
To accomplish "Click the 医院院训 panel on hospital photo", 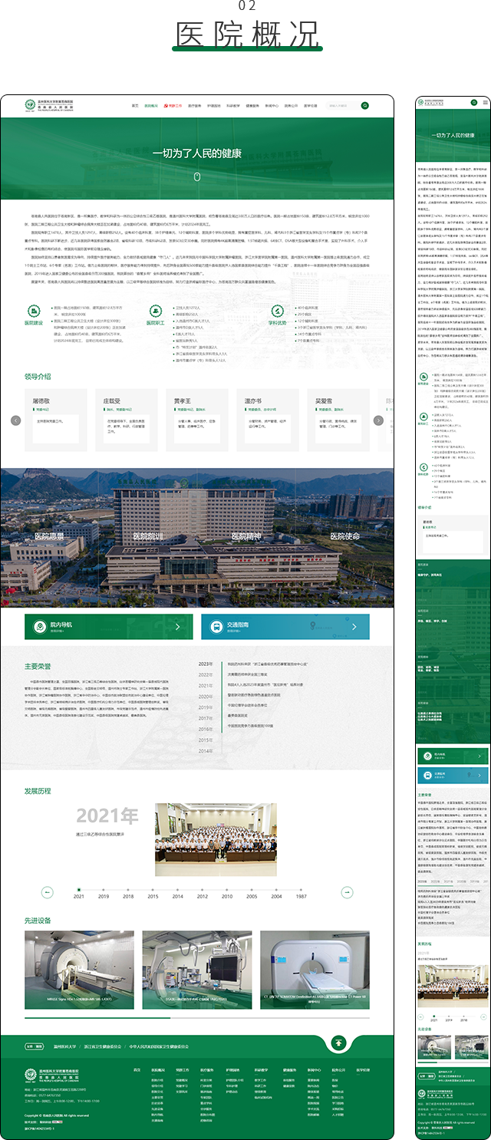I will (x=148, y=537).
